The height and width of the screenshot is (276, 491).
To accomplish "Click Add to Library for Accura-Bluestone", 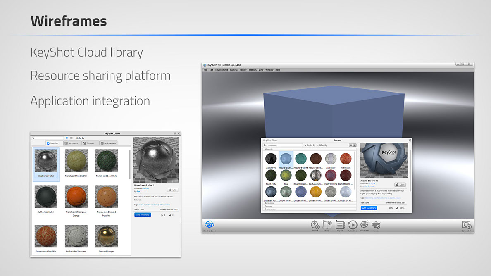I will pos(369,208).
